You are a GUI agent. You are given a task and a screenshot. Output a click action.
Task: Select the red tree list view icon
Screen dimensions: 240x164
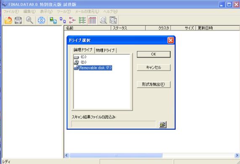tap(72, 20)
